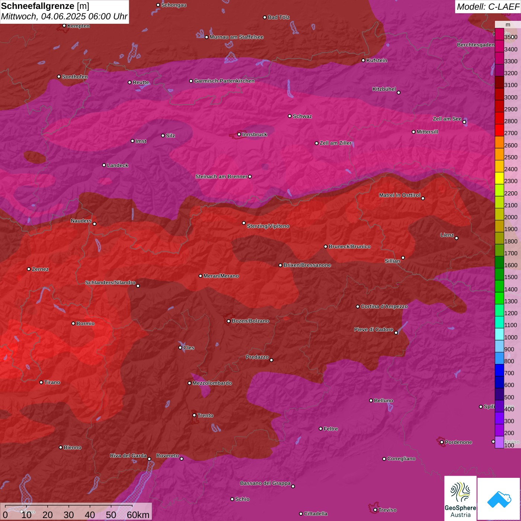This screenshot has width=521, height=521.
Task: Click the Trento city marker
Action: pos(194,415)
